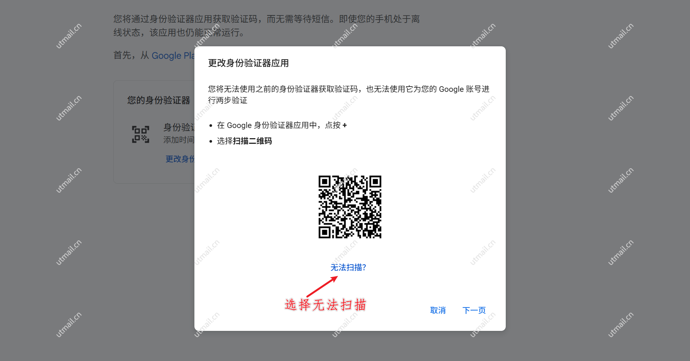Click the 您的身份验证器 heading on background page
Screen dimensions: 690x361
coord(159,100)
